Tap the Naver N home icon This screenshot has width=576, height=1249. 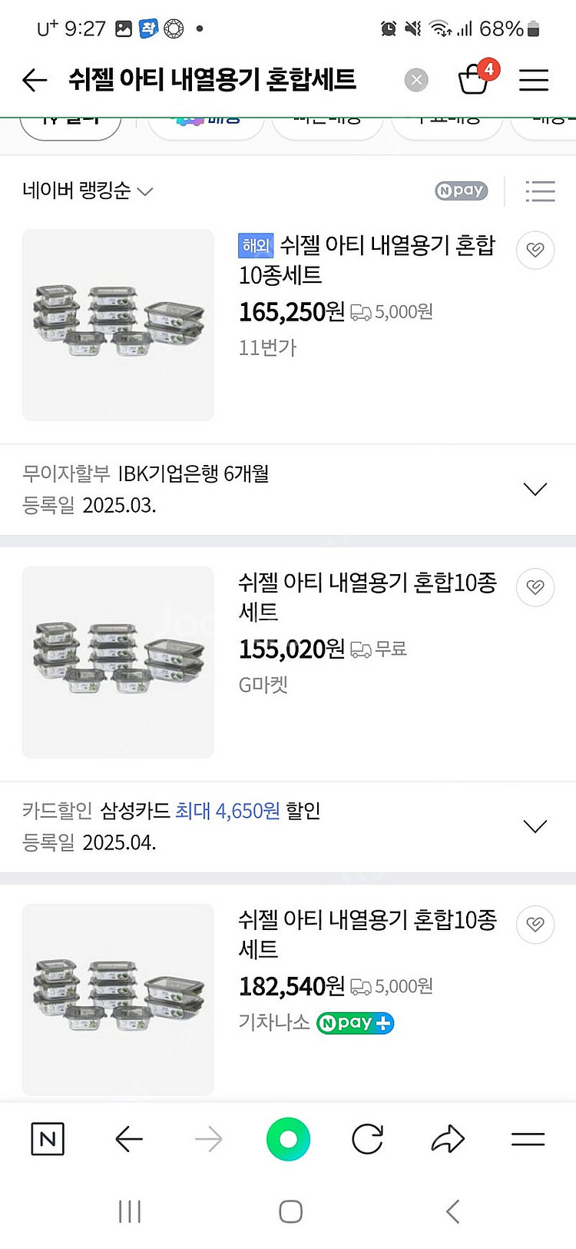click(x=48, y=1139)
